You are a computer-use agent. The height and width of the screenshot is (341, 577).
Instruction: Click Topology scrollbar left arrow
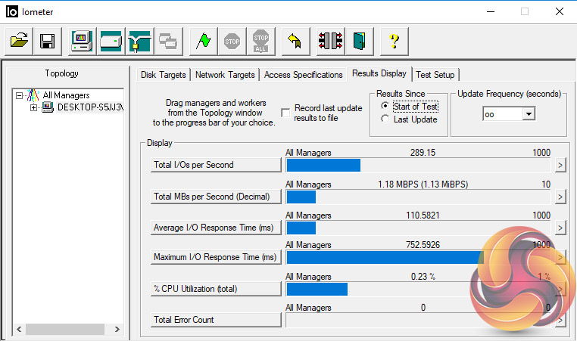click(x=19, y=329)
